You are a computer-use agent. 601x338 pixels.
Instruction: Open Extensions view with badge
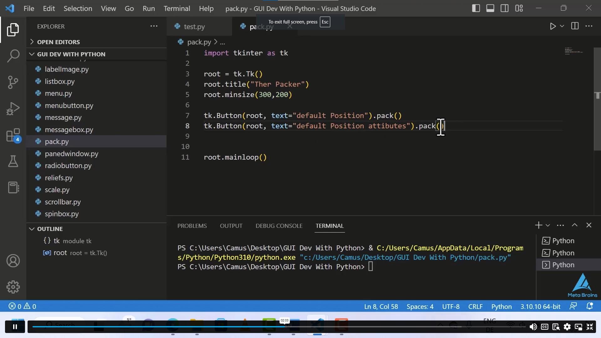tap(13, 136)
